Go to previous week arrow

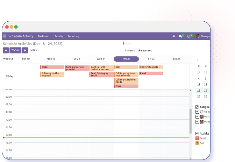(6, 50)
